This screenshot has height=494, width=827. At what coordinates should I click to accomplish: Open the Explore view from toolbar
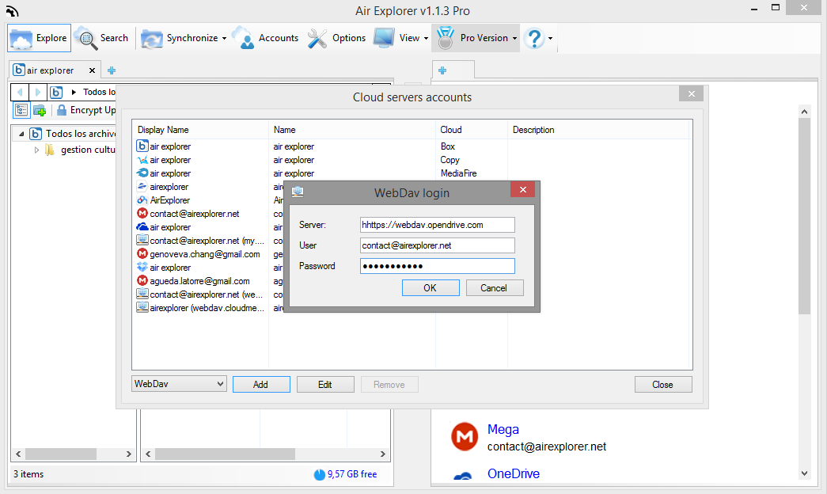[39, 38]
